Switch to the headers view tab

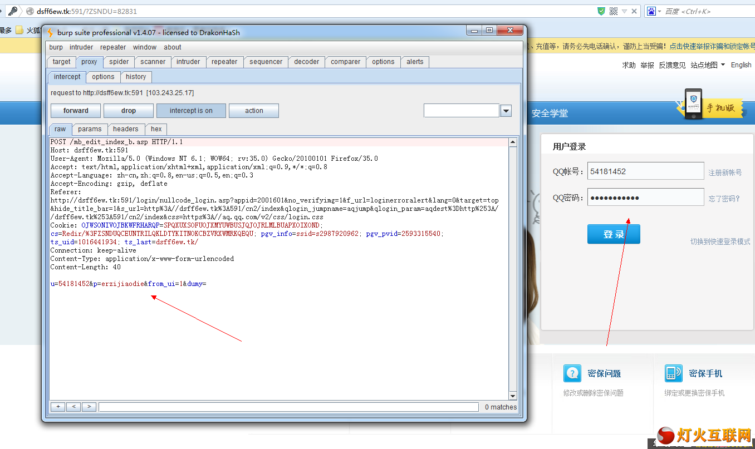tap(126, 129)
